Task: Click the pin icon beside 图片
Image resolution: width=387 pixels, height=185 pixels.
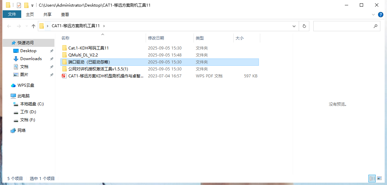Action: point(51,75)
